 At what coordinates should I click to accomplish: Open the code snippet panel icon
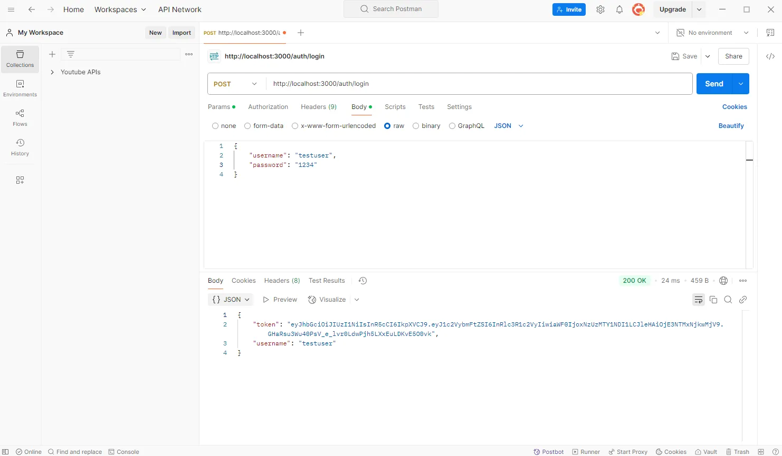(x=770, y=56)
